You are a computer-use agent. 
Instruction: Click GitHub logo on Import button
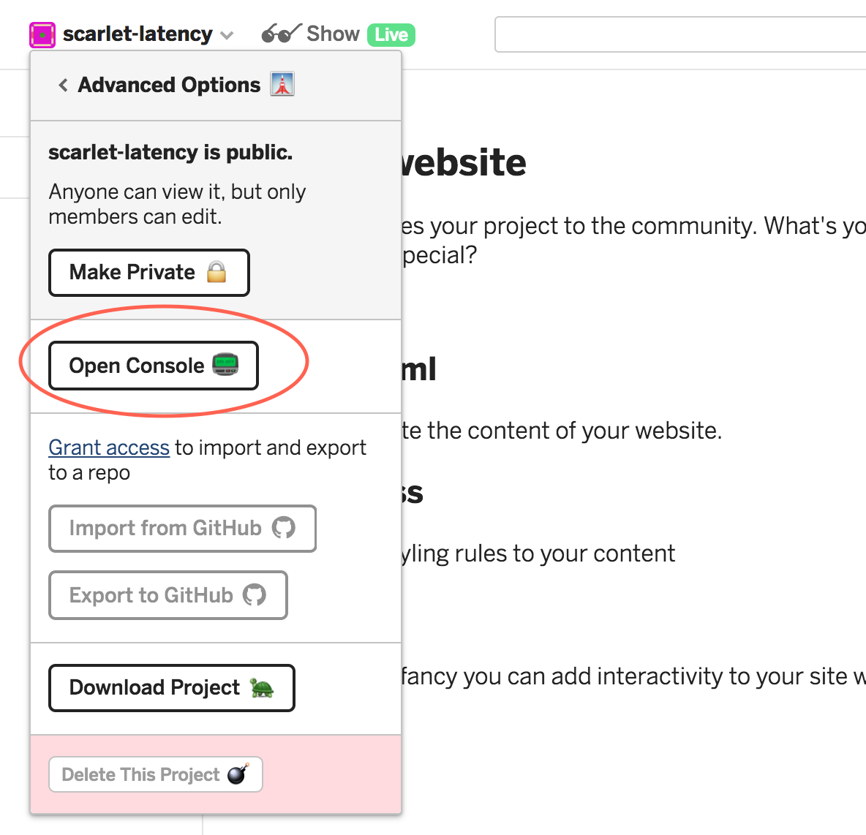tap(284, 527)
